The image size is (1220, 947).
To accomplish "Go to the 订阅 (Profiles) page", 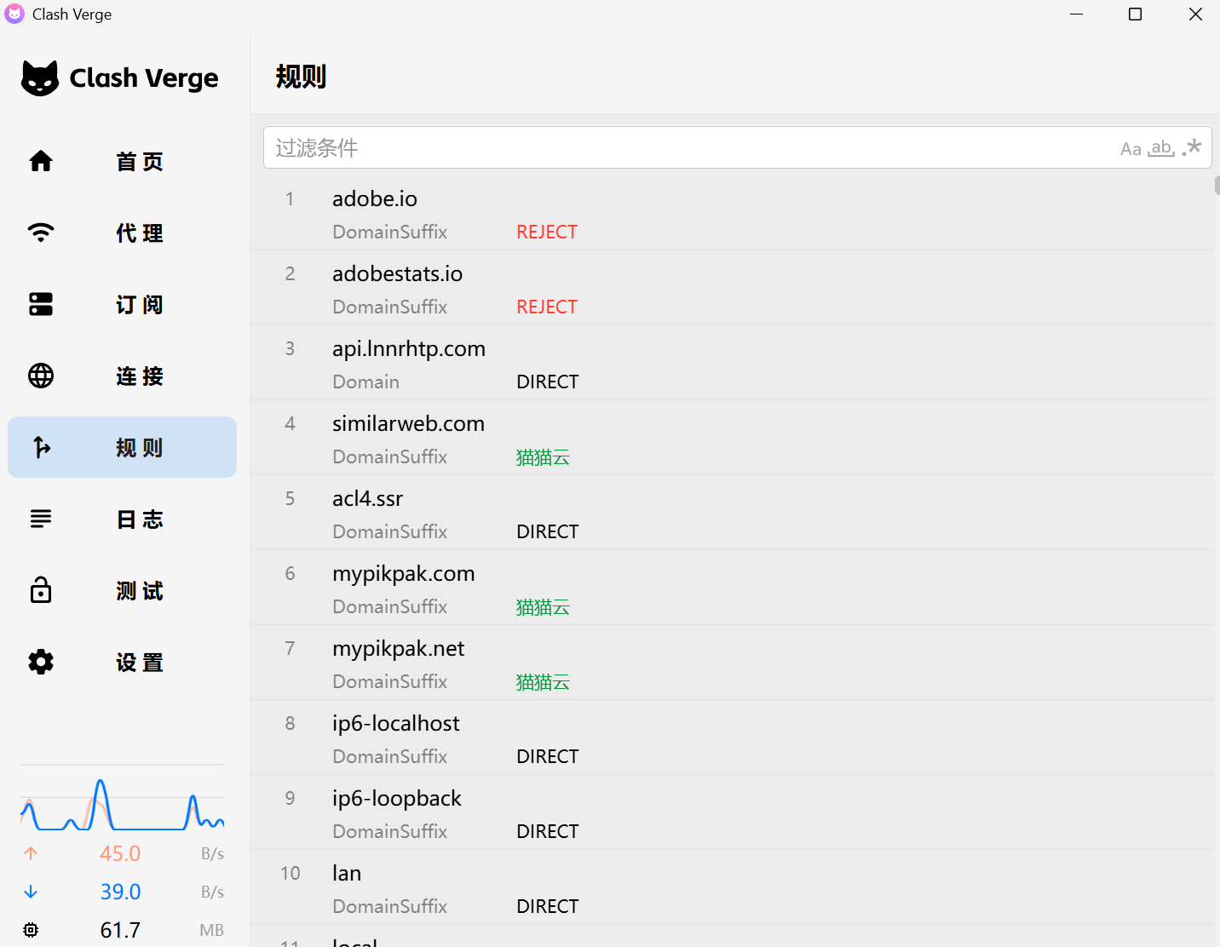I will (140, 304).
